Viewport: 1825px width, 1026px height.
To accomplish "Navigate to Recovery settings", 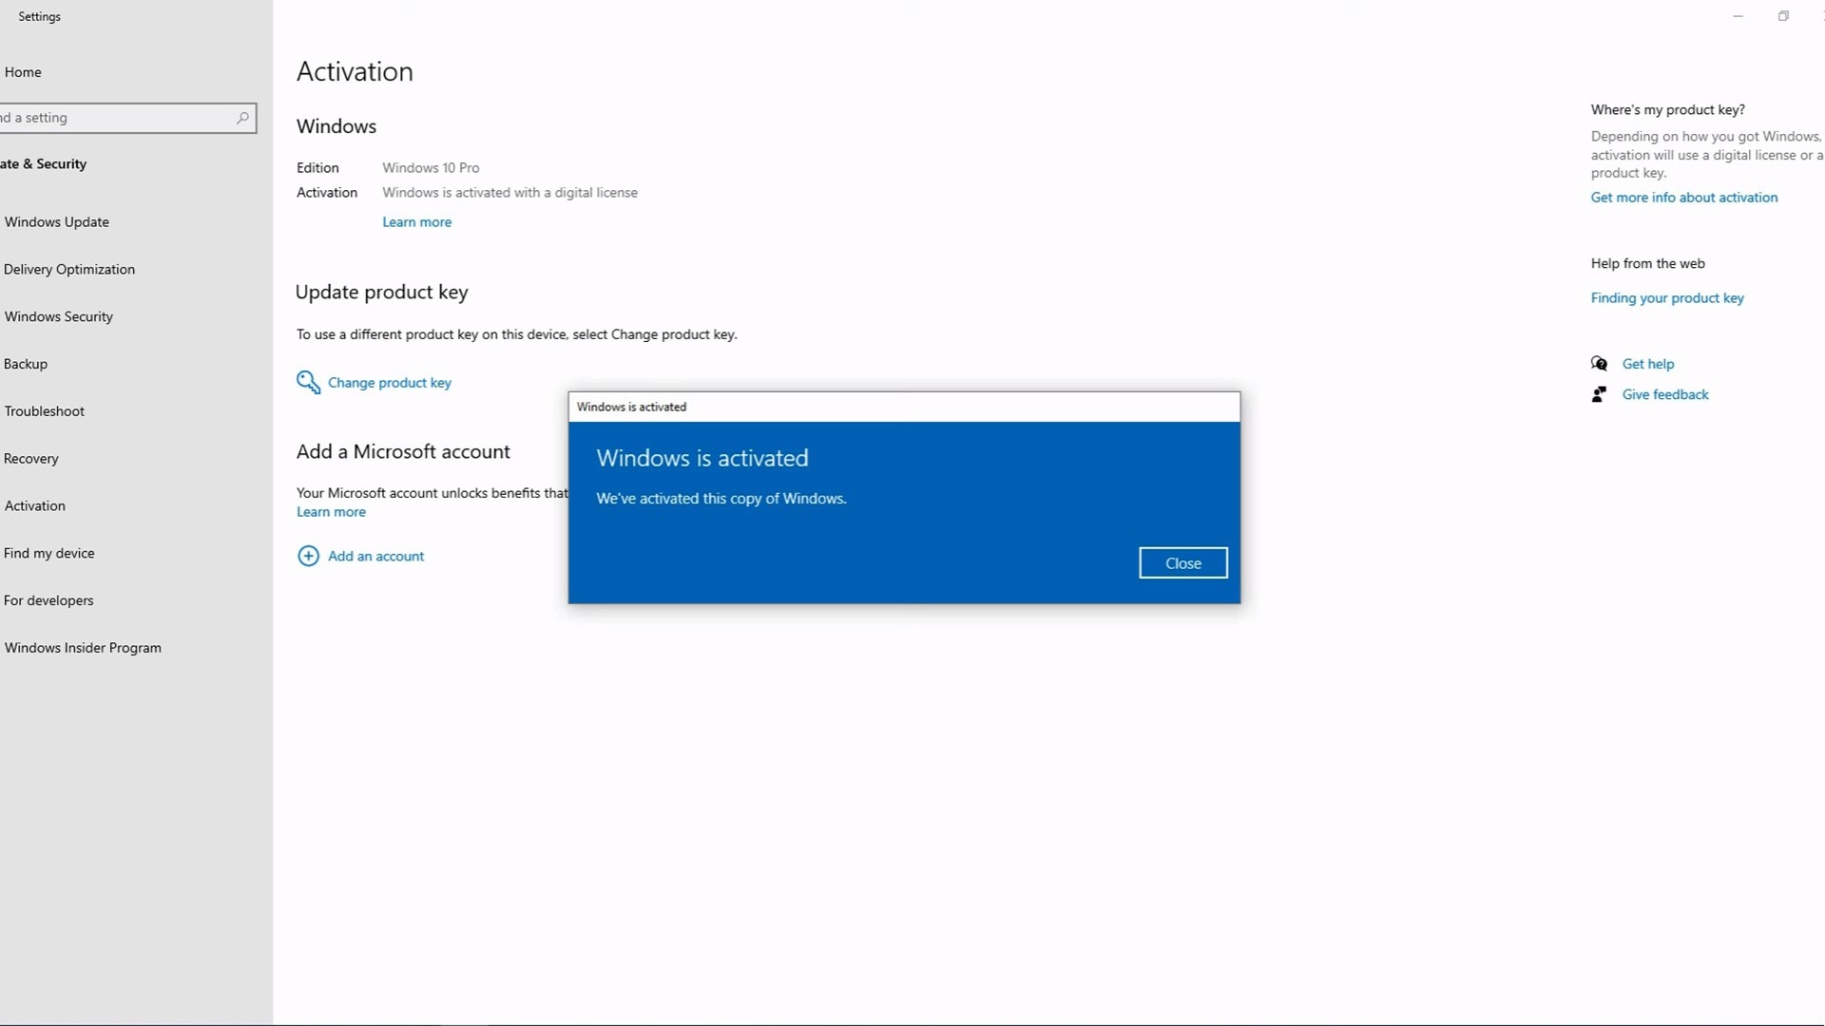I will (x=31, y=459).
